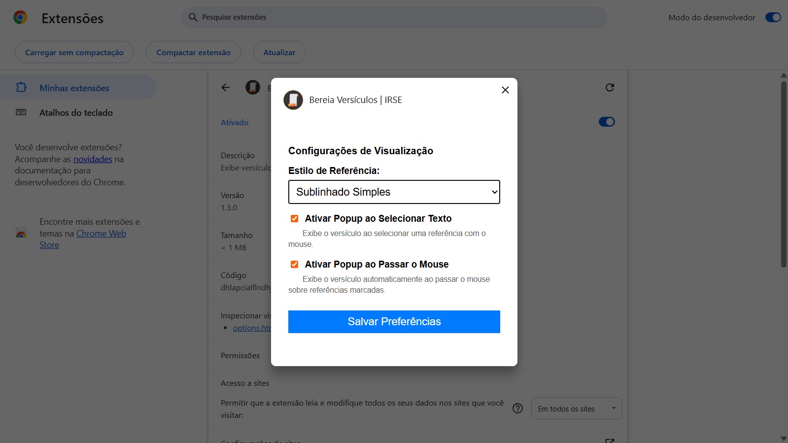Uncheck Ativar Popup ao Selecionar Texto
This screenshot has width=788, height=443.
[295, 219]
